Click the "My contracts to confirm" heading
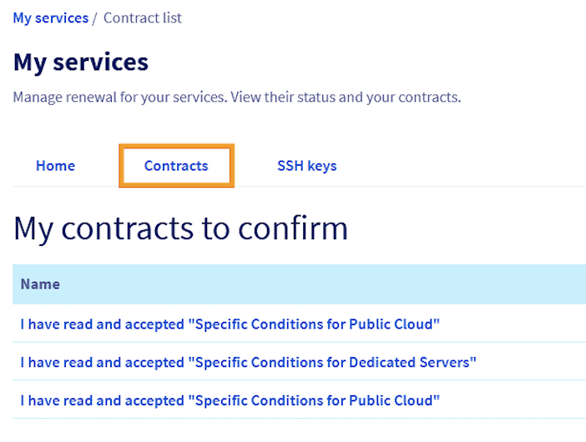586x442 pixels. point(180,228)
